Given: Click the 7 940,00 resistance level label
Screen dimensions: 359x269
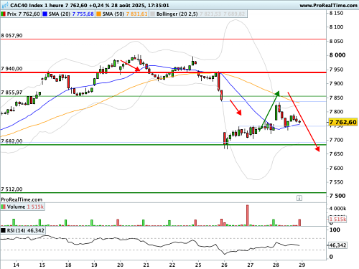Looking at the screenshot, I should coord(11,69).
